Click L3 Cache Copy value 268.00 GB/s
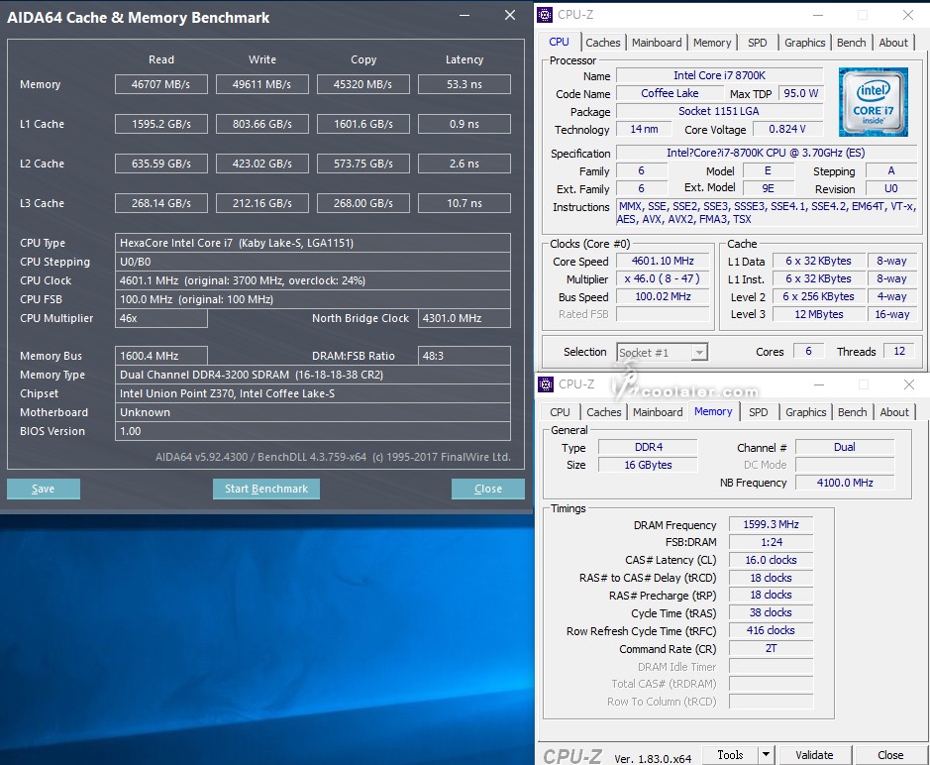This screenshot has height=765, width=930. (362, 203)
